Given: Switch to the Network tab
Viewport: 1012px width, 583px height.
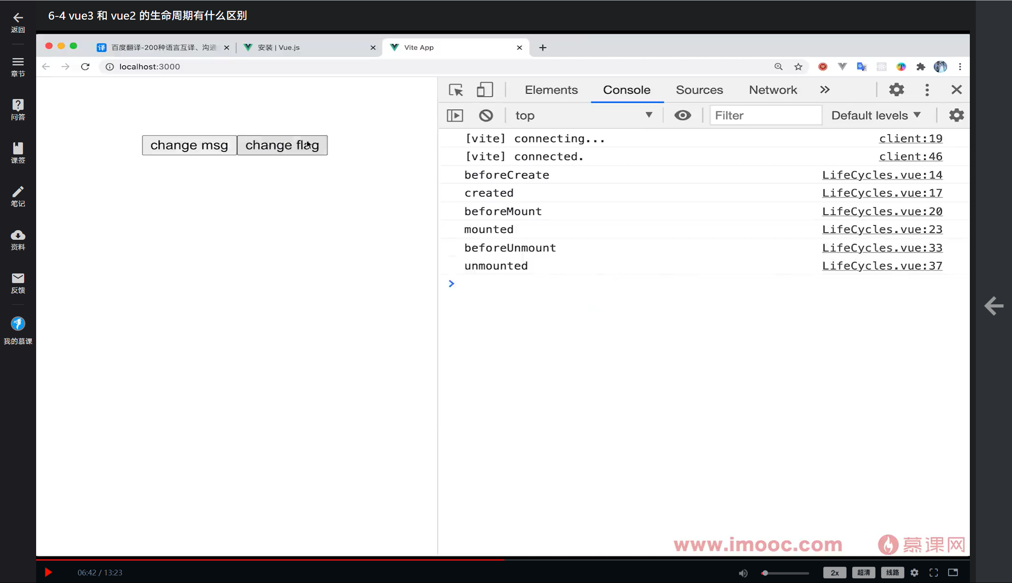Looking at the screenshot, I should 773,90.
